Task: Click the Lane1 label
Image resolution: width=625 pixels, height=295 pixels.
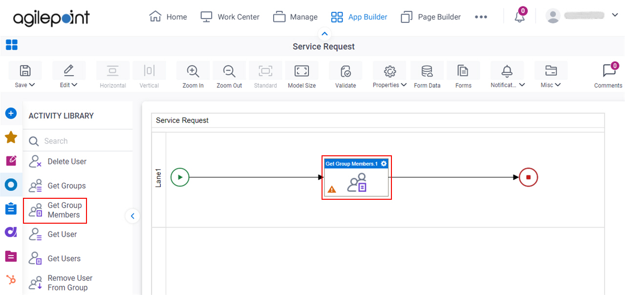Action: coord(158,178)
